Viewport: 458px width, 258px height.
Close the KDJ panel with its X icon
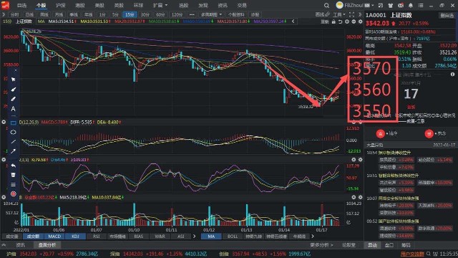click(x=354, y=160)
